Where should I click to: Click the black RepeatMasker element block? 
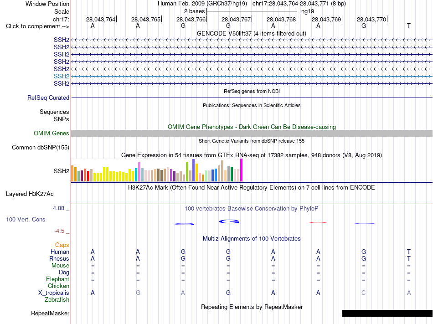pos(387,313)
